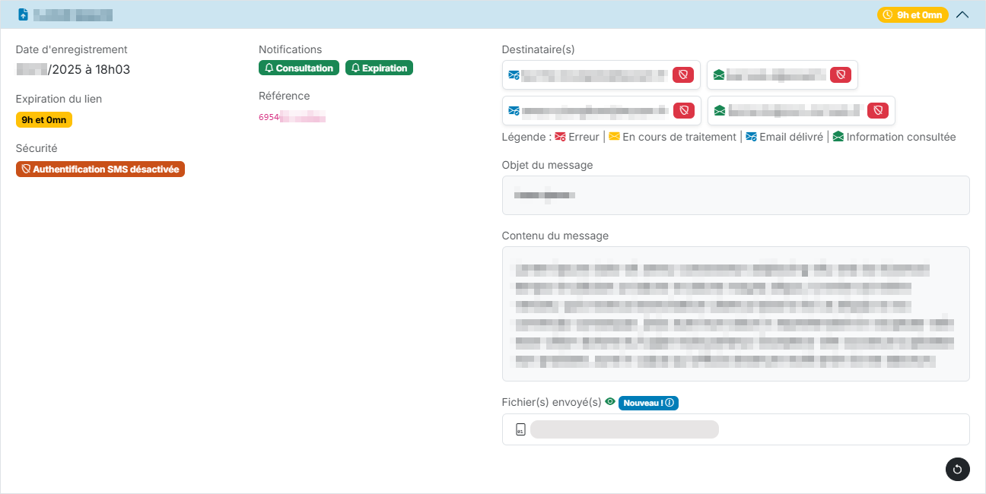Click the blue file icon in the header
Screen dimensions: 986x494
point(23,14)
